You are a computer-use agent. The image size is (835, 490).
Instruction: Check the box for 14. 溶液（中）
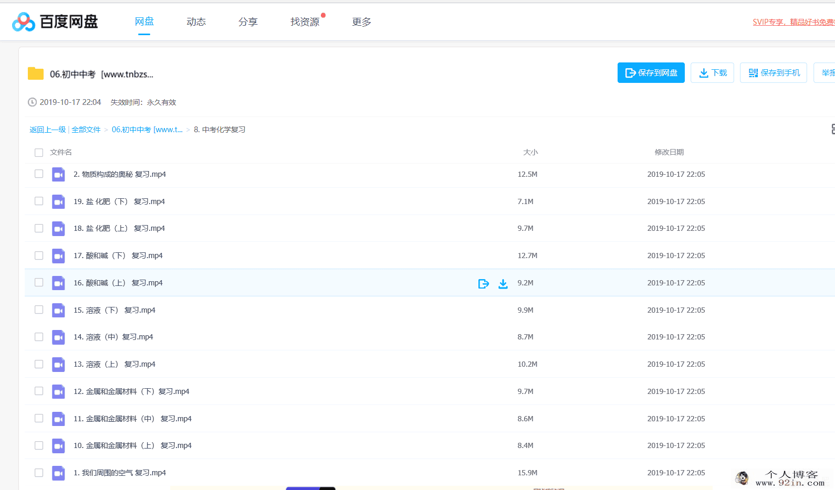click(x=39, y=337)
